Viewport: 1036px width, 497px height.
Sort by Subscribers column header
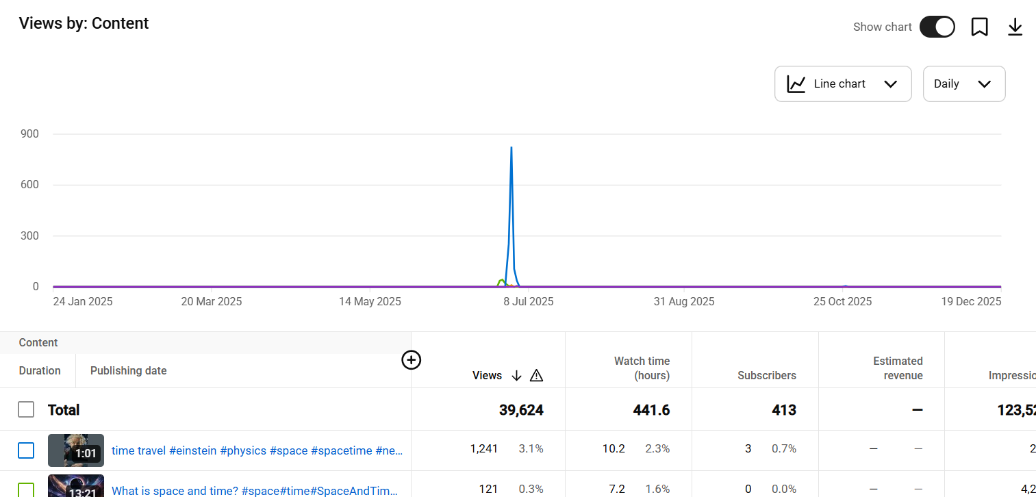(766, 375)
